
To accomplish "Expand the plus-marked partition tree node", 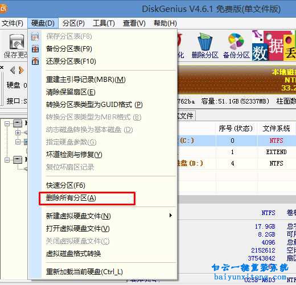I will click(x=18, y=133).
